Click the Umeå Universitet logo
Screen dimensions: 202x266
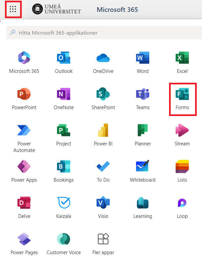pyautogui.click(x=56, y=9)
